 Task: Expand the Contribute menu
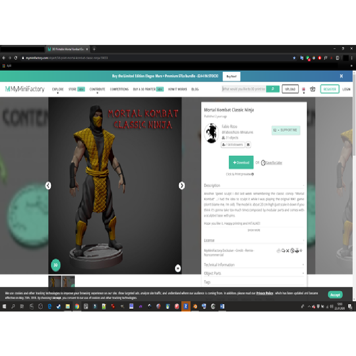coord(97,89)
